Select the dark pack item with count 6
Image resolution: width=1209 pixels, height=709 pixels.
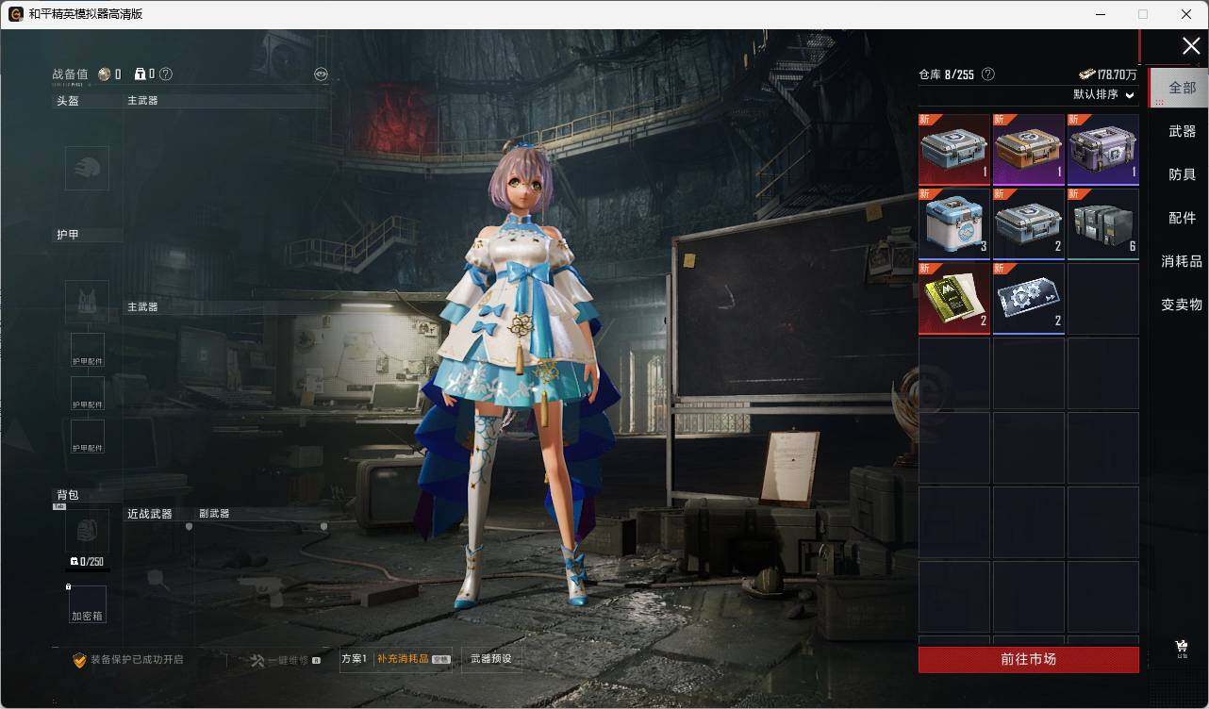pyautogui.click(x=1102, y=223)
